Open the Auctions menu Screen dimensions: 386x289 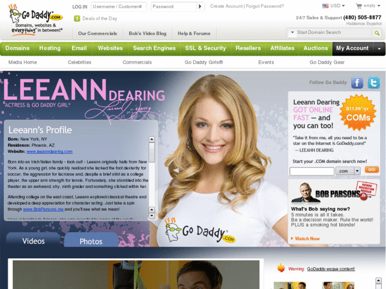coord(315,48)
